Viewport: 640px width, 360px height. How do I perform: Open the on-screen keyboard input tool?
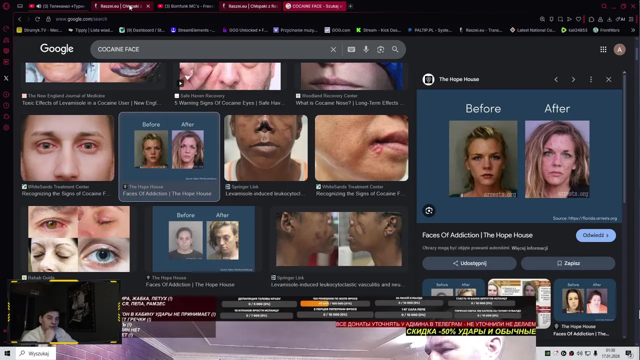[x=351, y=49]
